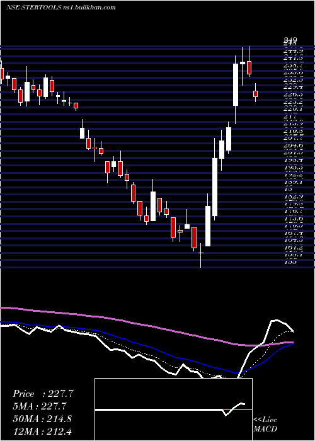315x441 pixels.
Task: Click the 244.9 price axis label
Action: (x=293, y=52)
